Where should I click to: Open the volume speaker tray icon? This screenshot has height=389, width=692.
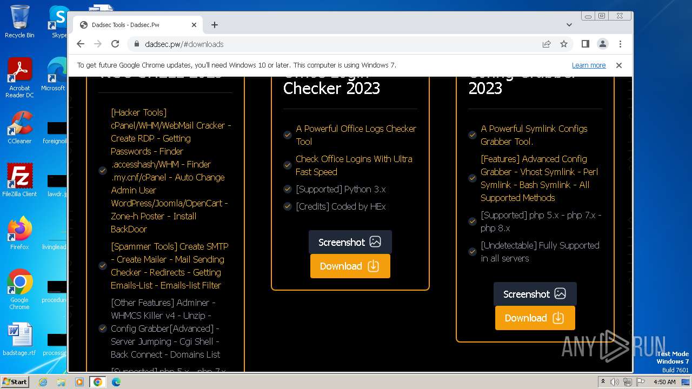(615, 382)
